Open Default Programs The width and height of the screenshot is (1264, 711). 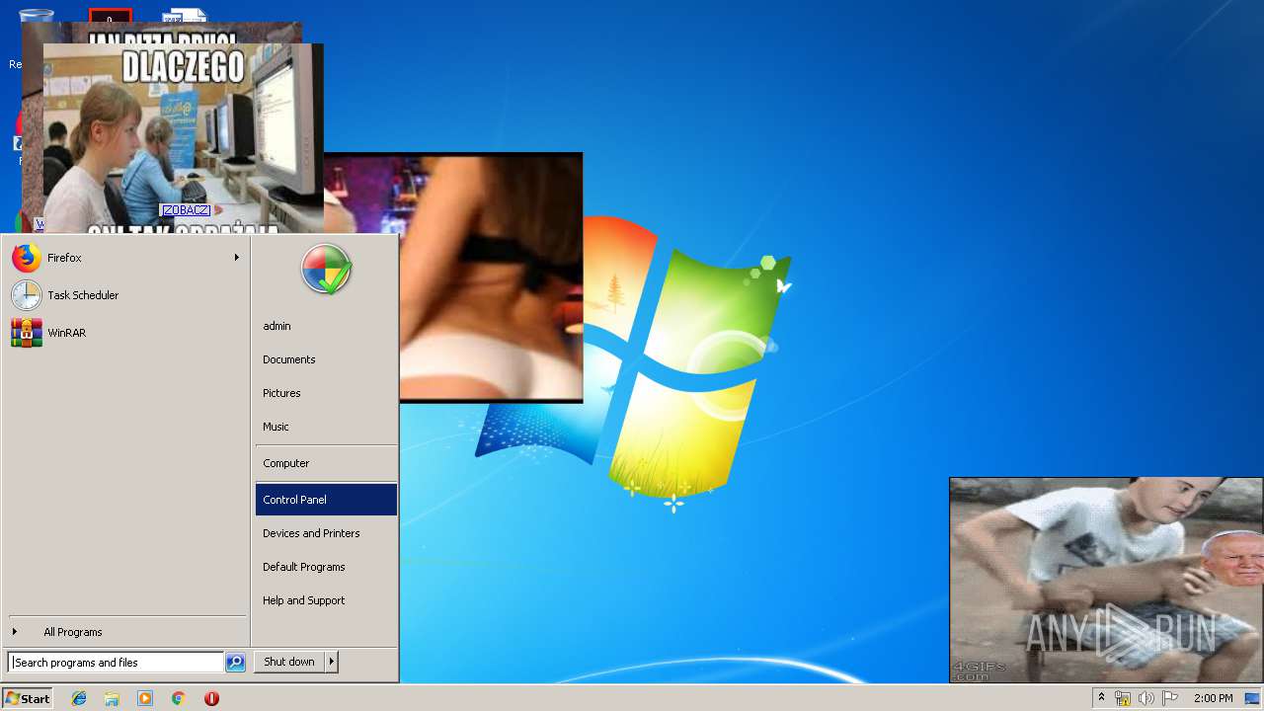(x=326, y=567)
